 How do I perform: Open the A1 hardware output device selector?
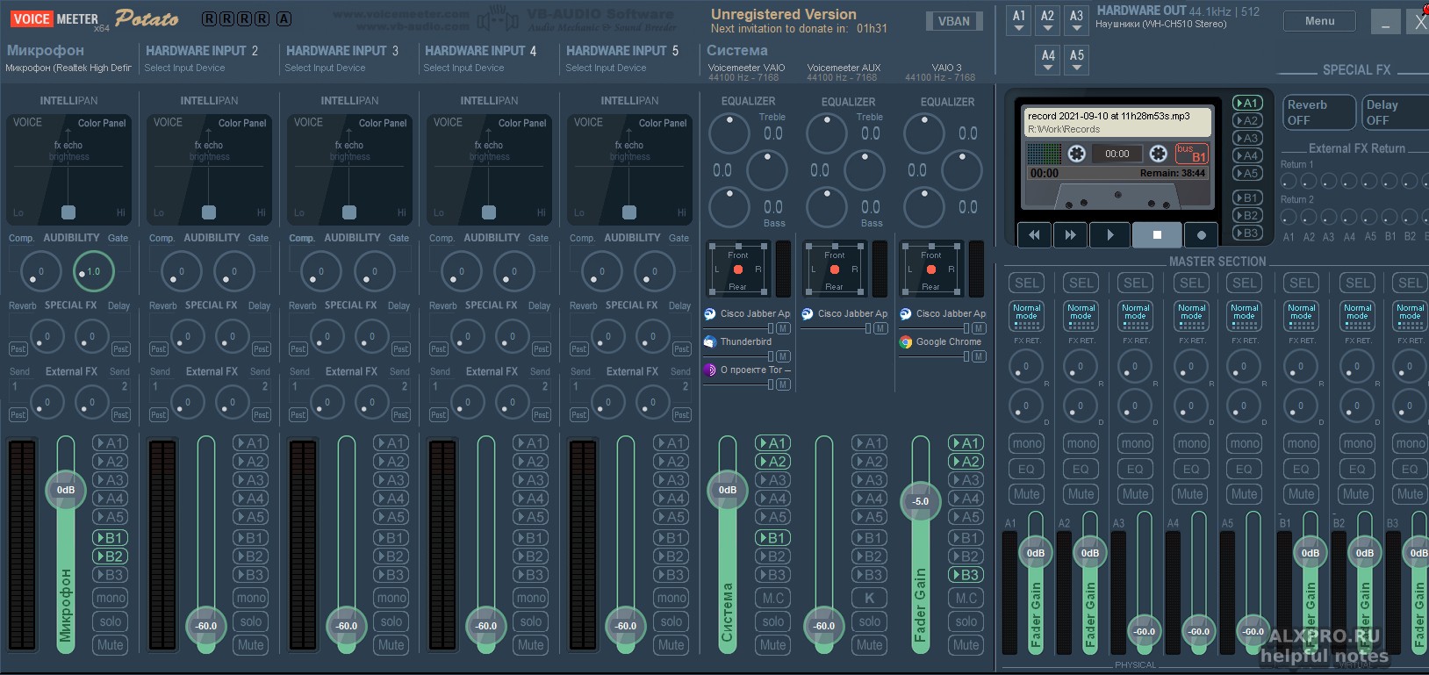(x=1019, y=20)
